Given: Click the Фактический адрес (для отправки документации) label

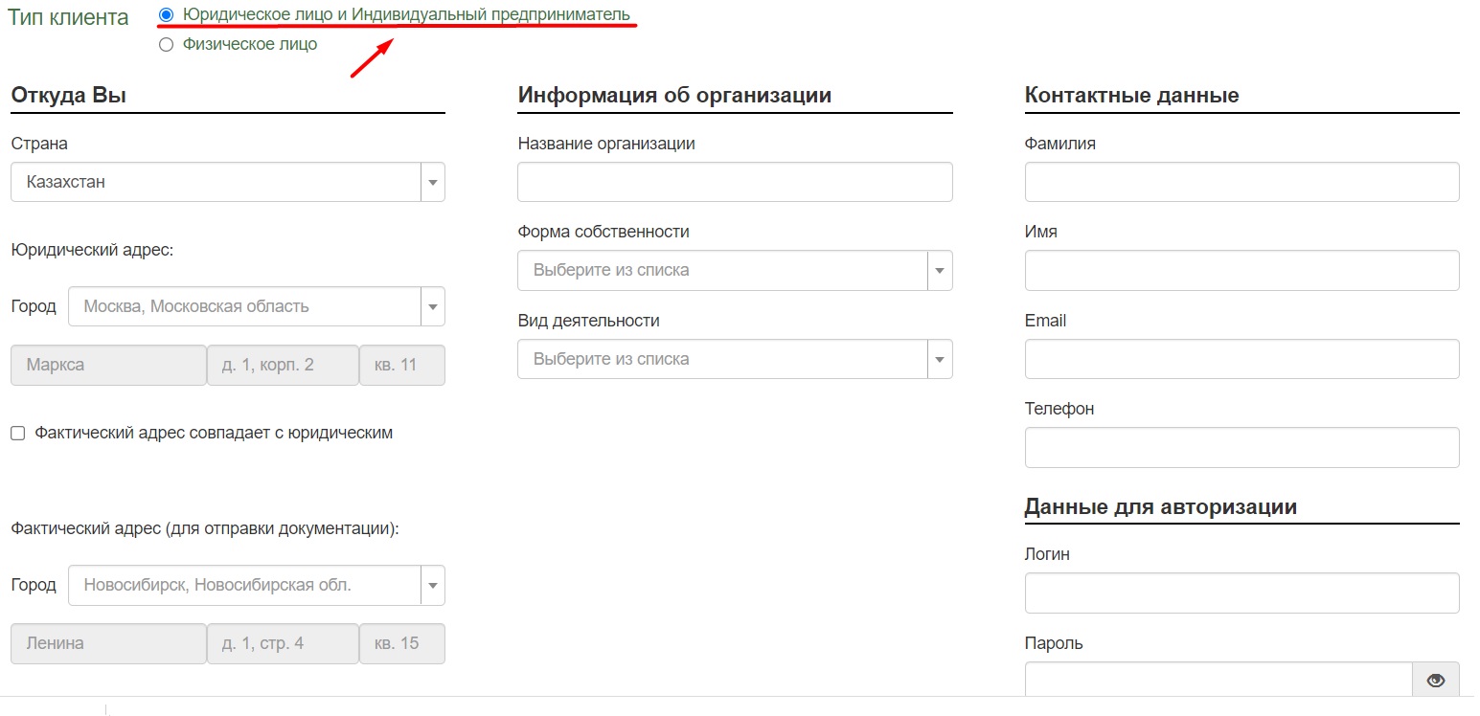Looking at the screenshot, I should pyautogui.click(x=205, y=528).
